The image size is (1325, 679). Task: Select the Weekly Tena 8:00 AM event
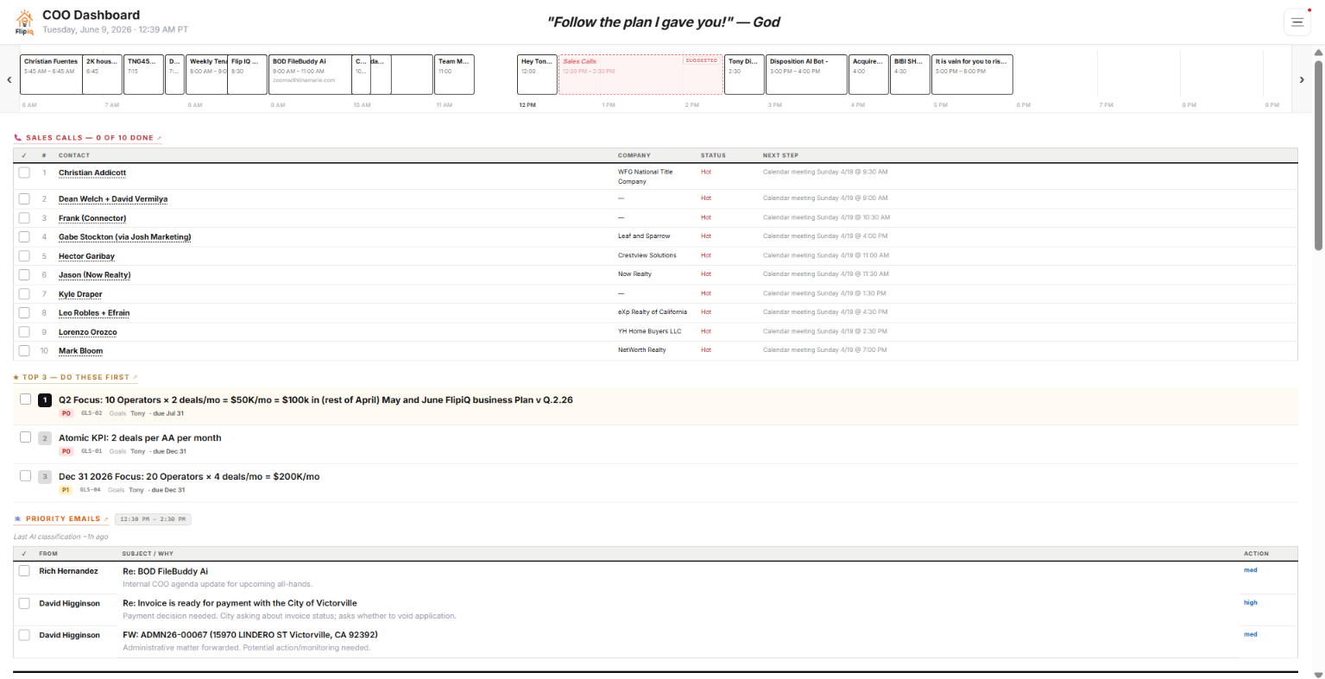coord(207,74)
